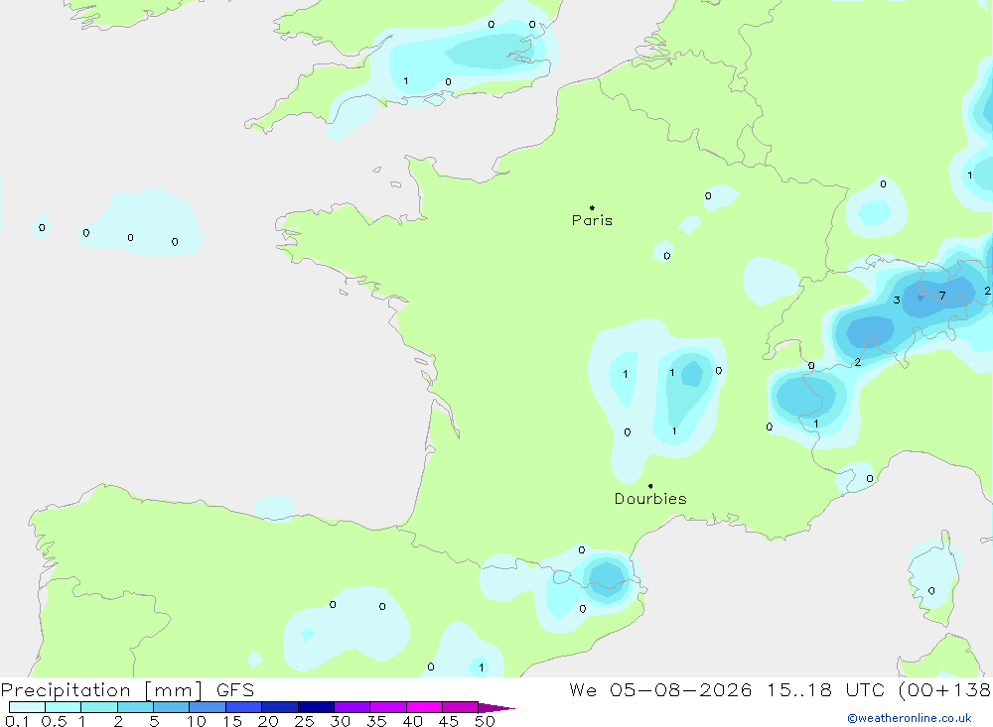Viewport: 993px width, 727px height.
Task: Pick the 35–40 mm legend color swatch
Action: pyautogui.click(x=388, y=707)
